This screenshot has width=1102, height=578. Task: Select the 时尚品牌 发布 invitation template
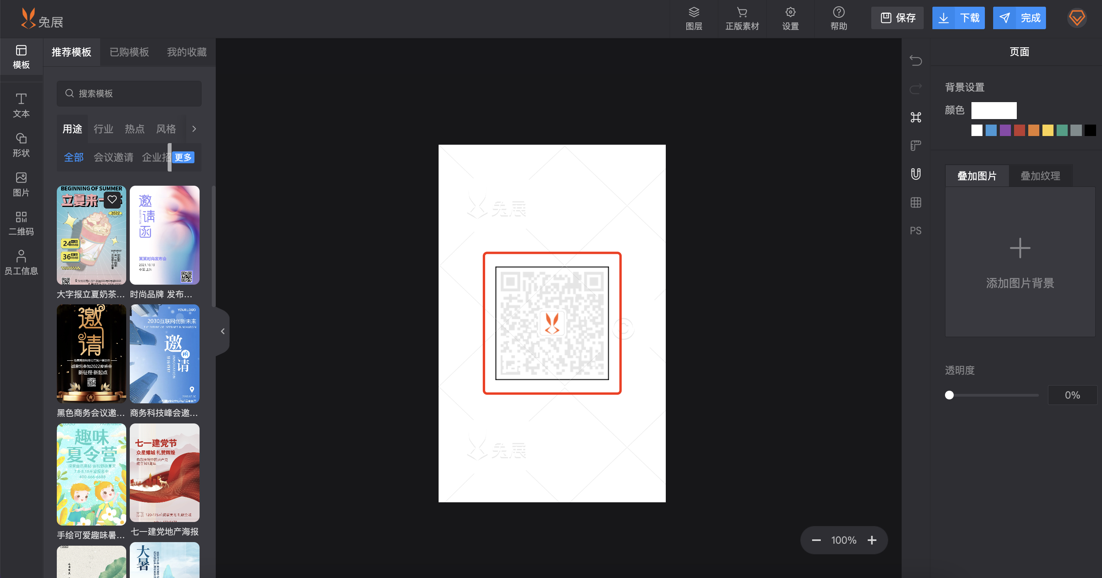coord(164,235)
